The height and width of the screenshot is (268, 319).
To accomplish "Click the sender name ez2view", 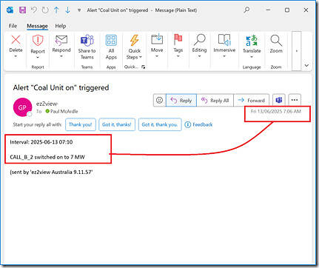I will (x=47, y=104).
